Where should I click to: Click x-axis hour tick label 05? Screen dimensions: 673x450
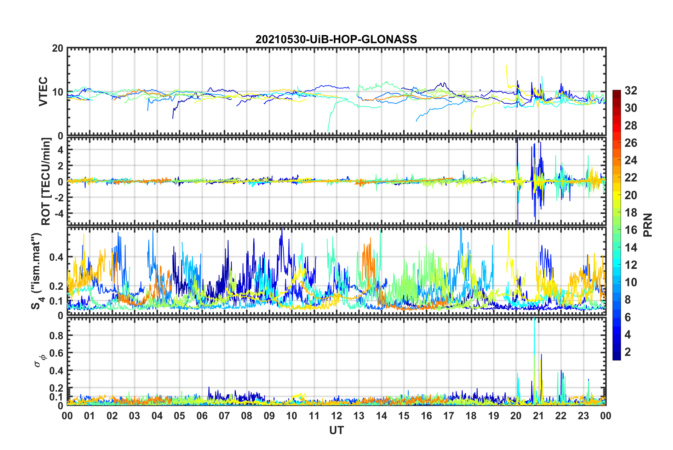pos(179,416)
